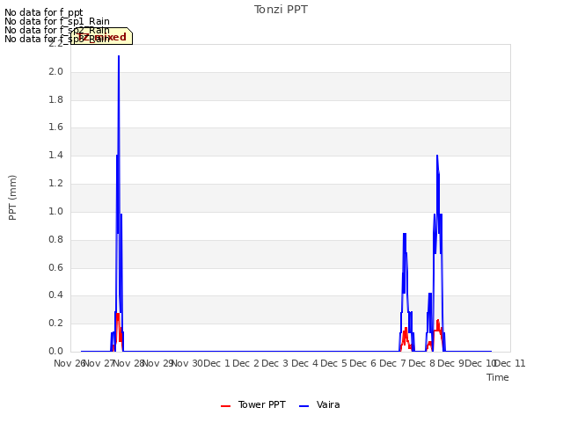The height and width of the screenshot is (422, 563).
Task: Click the 1.6 y-axis tick label
Action: (x=56, y=127)
